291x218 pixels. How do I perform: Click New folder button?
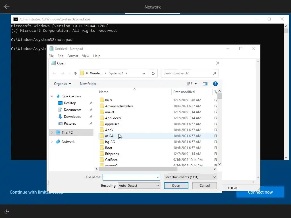88,84
